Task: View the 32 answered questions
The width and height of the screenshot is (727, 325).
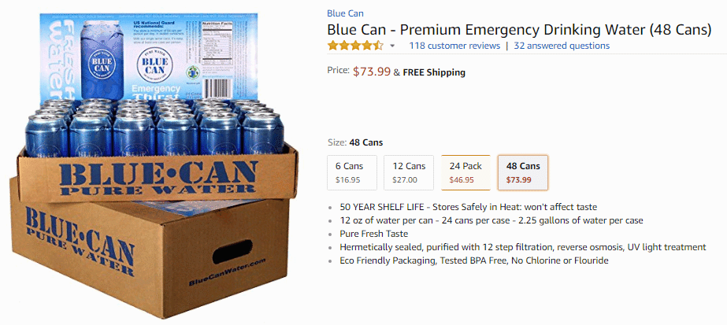Action: 561,46
